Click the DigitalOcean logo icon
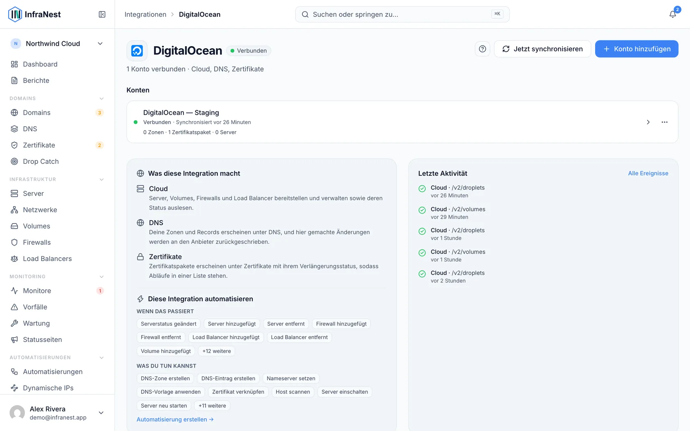This screenshot has height=431, width=690. (137, 51)
